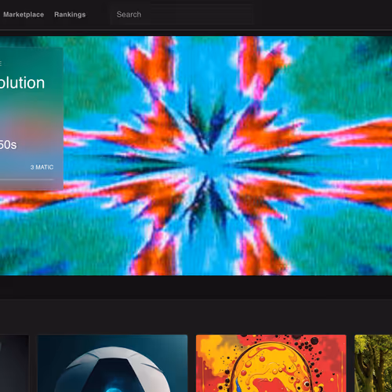
Task: Click the small category label above the title
Action: point(1,64)
